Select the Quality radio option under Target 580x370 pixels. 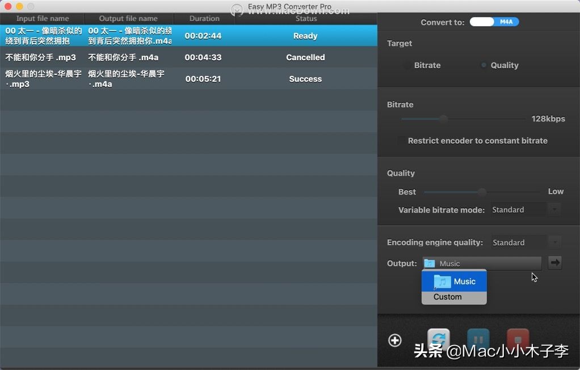(484, 65)
